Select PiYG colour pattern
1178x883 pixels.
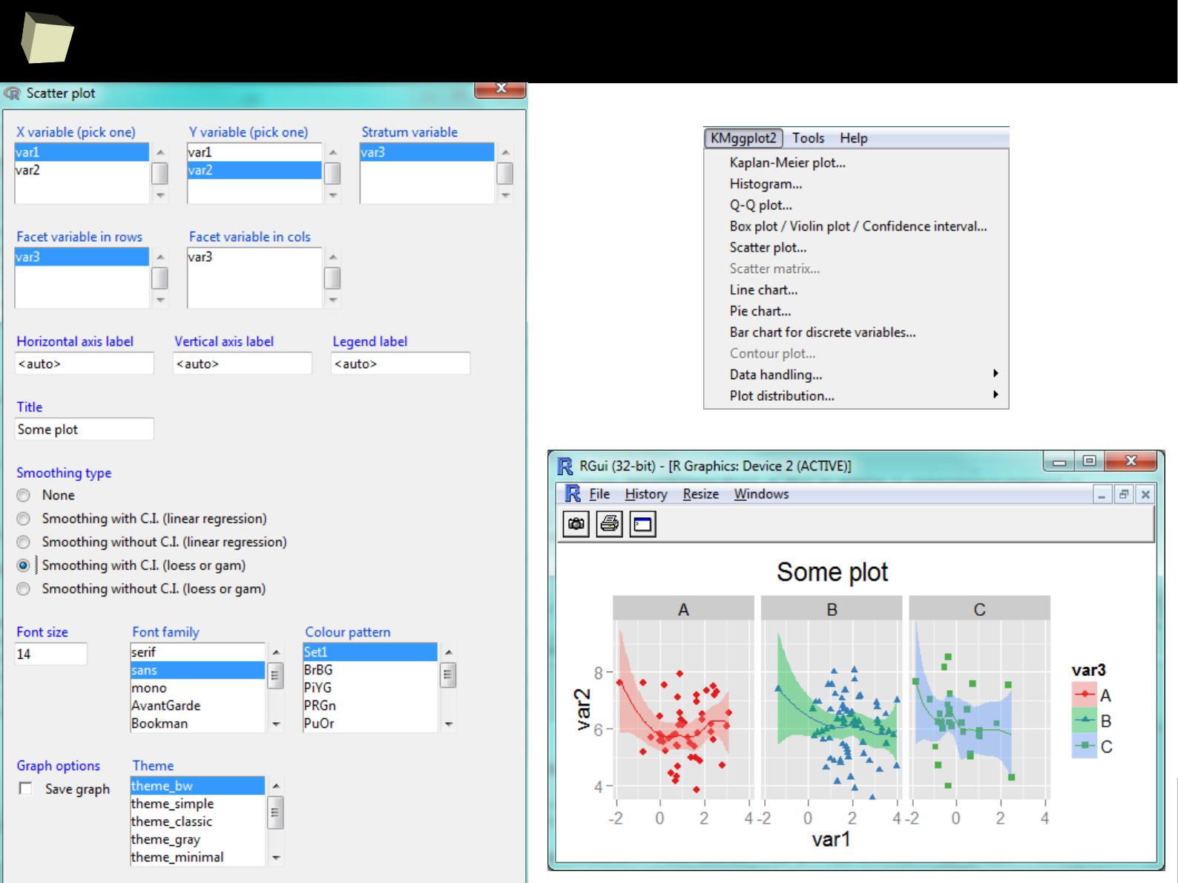pyautogui.click(x=370, y=688)
